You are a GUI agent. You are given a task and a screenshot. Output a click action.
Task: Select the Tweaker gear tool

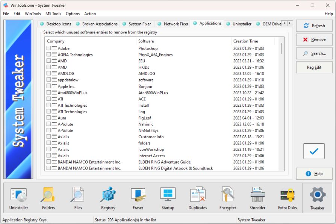(x=317, y=198)
